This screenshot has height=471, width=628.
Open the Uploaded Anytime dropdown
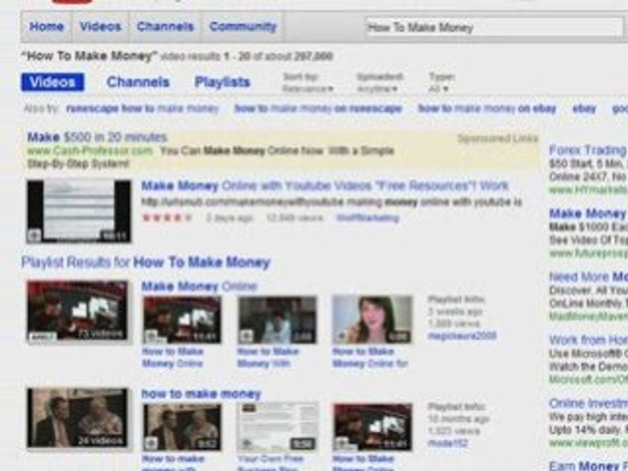coord(377,88)
